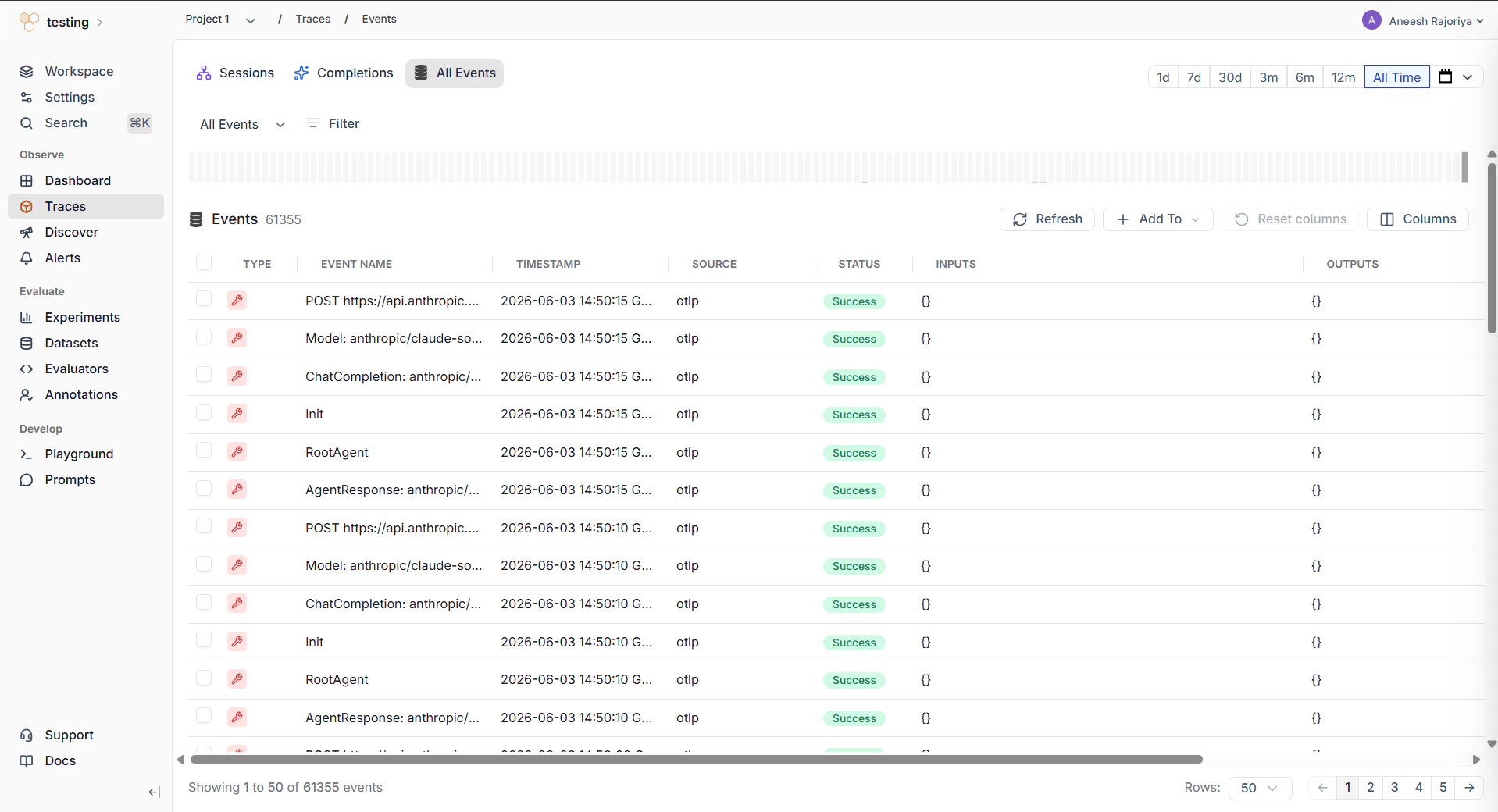
Task: Click the vertical scrollbar thumb on right
Action: coord(1492,248)
